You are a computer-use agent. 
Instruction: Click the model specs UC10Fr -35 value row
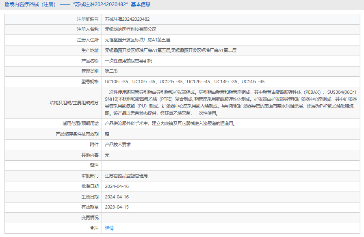coord(184,82)
